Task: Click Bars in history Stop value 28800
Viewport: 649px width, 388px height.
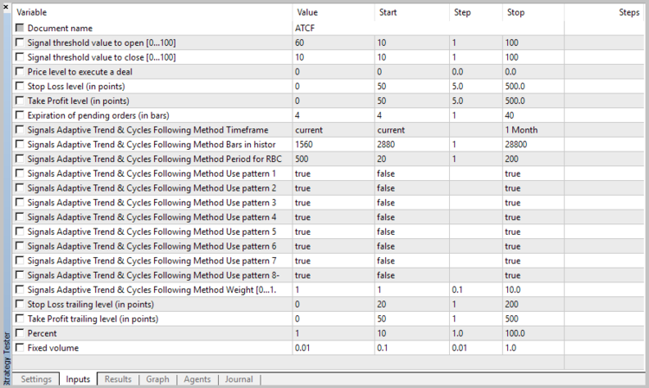Action: 534,145
